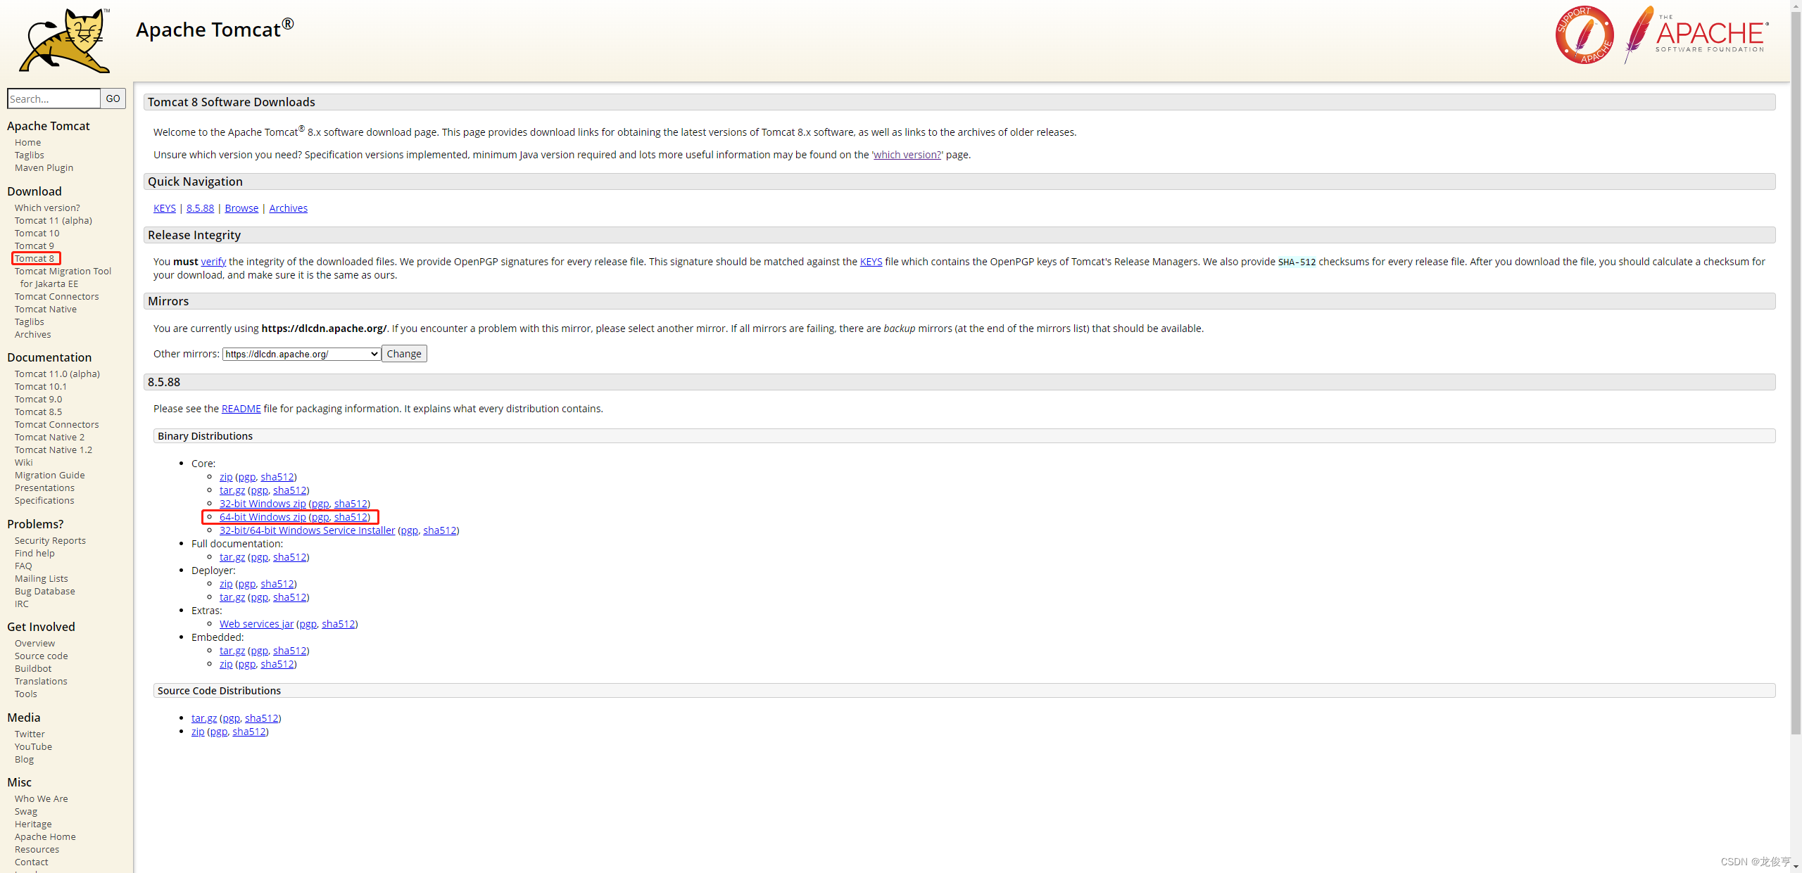
Task: Download the 64-bit Windows zip
Action: (x=263, y=517)
